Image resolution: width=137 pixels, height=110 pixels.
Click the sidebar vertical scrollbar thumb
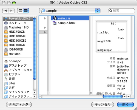[35, 49]
